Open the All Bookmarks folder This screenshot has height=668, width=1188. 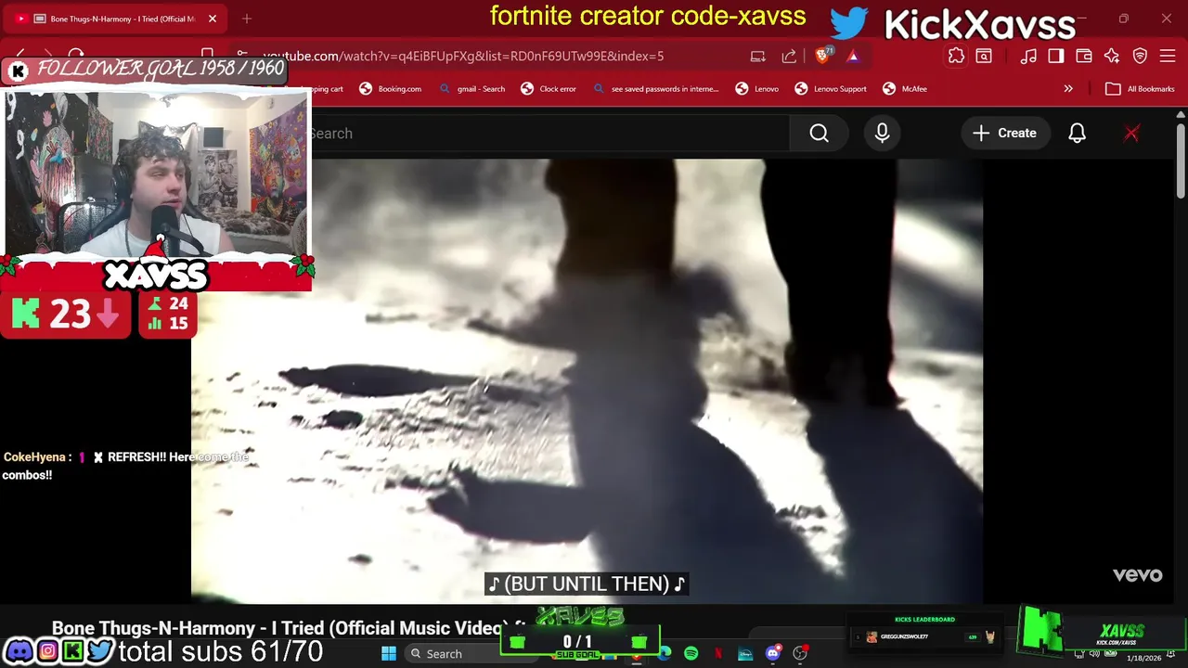[x=1140, y=89]
